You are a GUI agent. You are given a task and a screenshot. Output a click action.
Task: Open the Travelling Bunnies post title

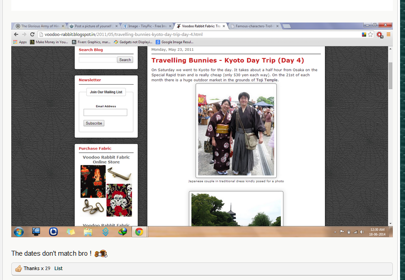click(x=228, y=60)
